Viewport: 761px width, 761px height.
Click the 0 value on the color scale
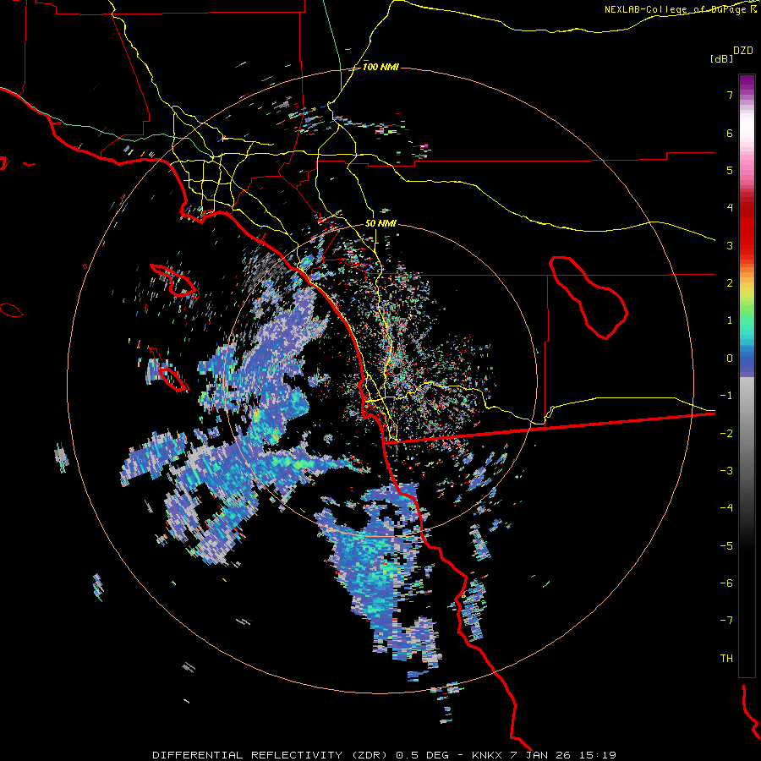(730, 359)
